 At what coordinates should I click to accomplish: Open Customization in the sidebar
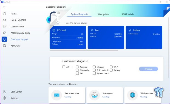coord(18,26)
